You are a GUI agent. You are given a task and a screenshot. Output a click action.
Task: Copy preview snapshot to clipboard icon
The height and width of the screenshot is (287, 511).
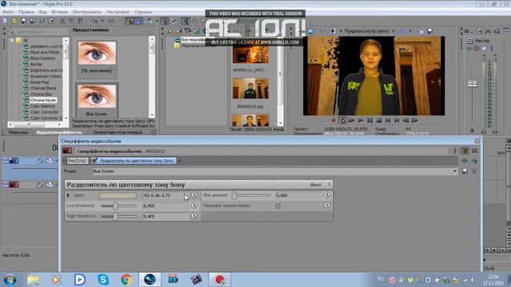tap(421, 31)
